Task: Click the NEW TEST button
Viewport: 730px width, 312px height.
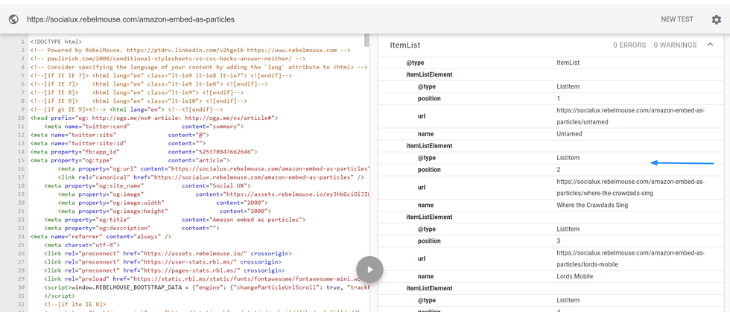Action: coord(679,19)
